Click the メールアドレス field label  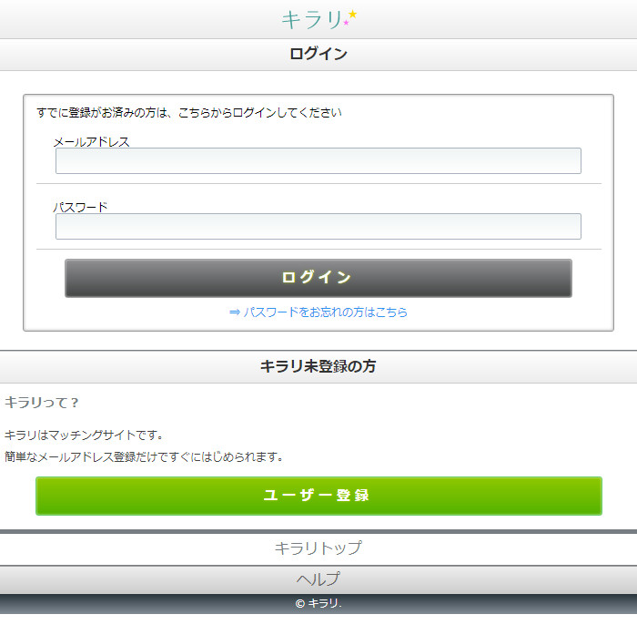[91, 141]
